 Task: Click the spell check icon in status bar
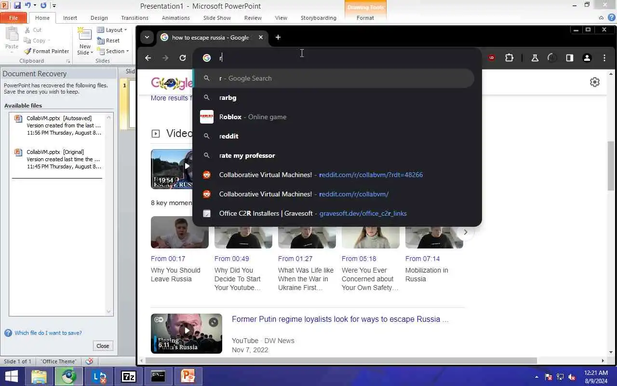click(x=89, y=361)
